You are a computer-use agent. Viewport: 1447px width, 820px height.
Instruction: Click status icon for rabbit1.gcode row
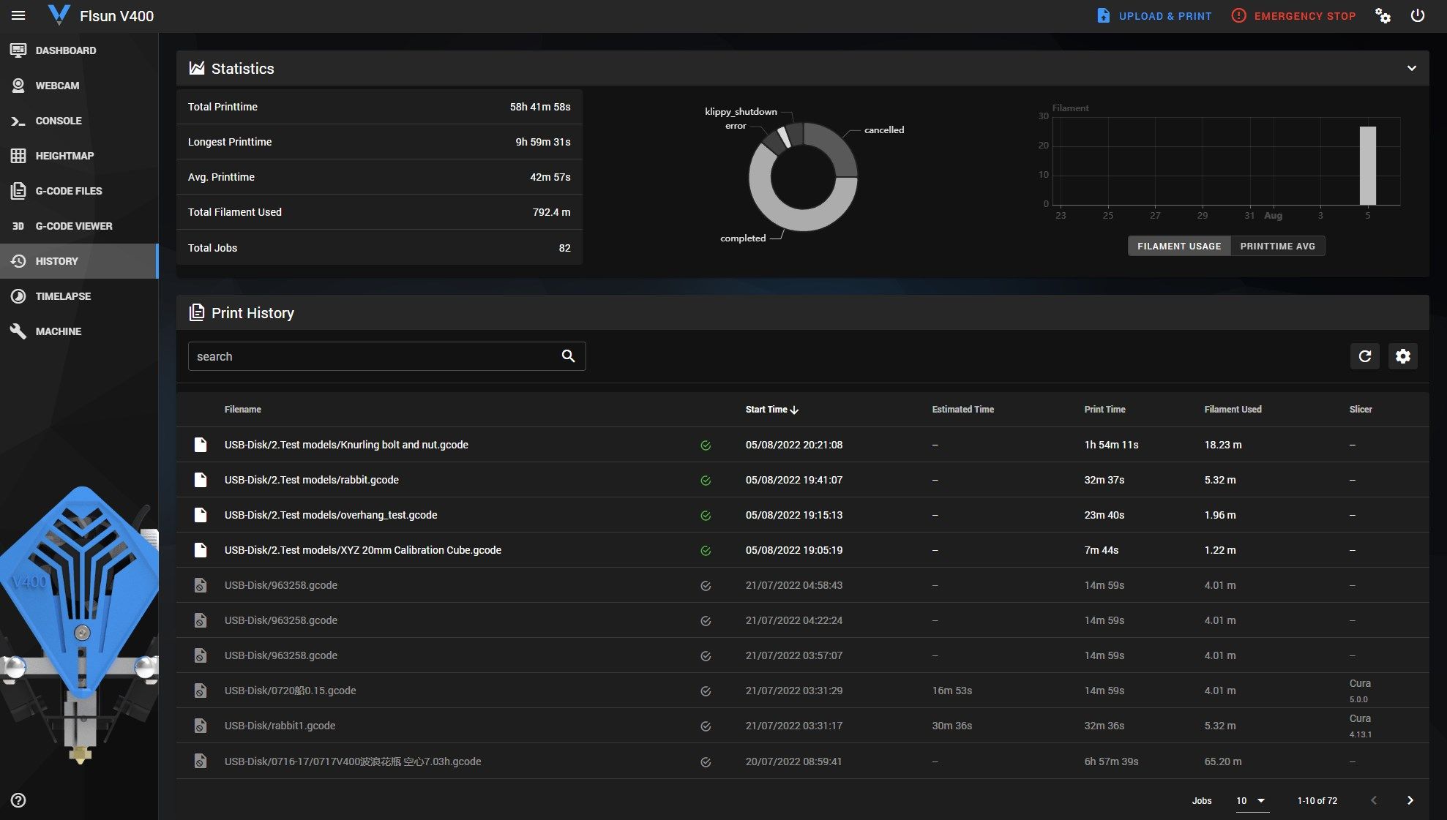706,726
